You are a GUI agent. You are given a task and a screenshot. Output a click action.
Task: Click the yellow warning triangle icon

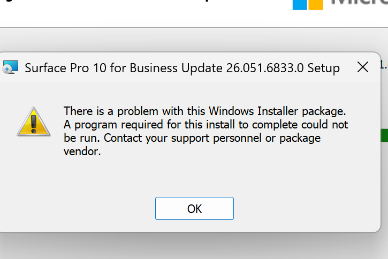tap(33, 121)
